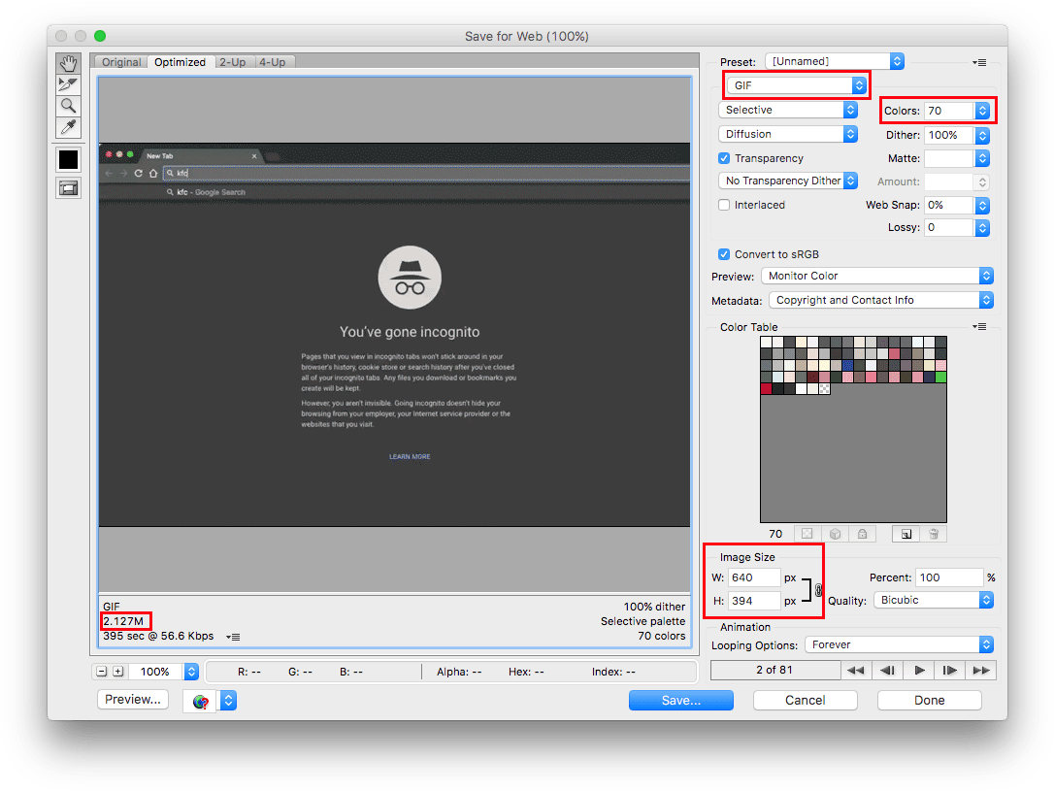This screenshot has width=1054, height=791.
Task: Disable the Transparency checkbox
Action: pyautogui.click(x=724, y=158)
